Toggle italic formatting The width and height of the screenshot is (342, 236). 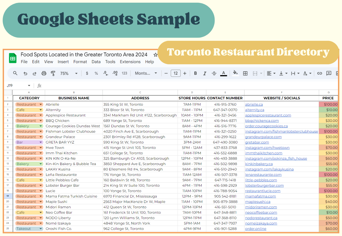[205, 73]
